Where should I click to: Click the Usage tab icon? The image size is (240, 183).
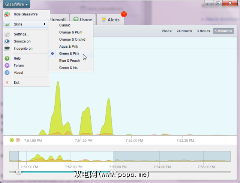click(x=76, y=19)
